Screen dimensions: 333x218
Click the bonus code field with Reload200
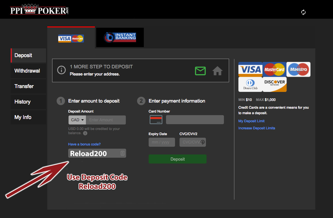point(97,153)
